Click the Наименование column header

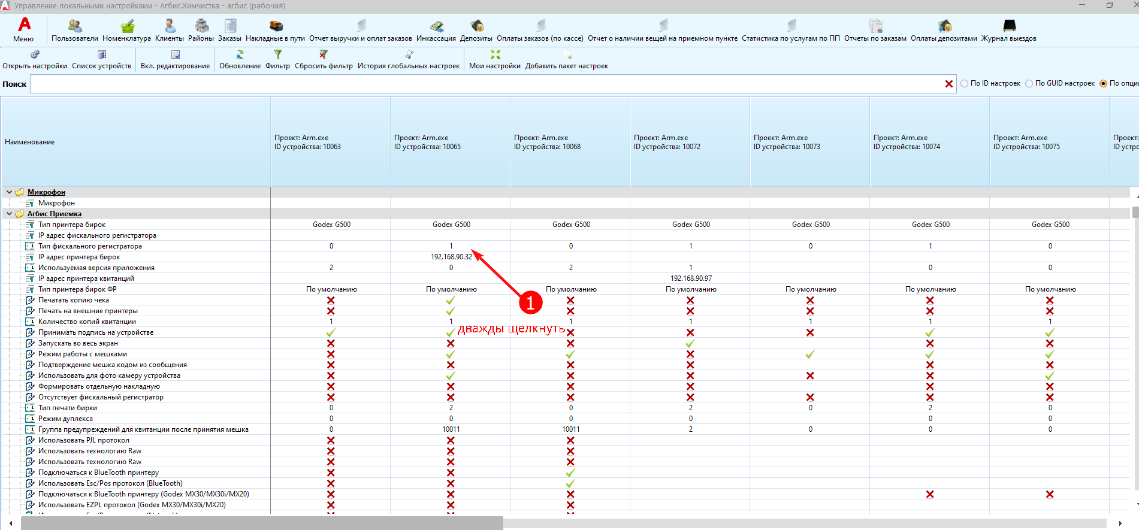(136, 142)
